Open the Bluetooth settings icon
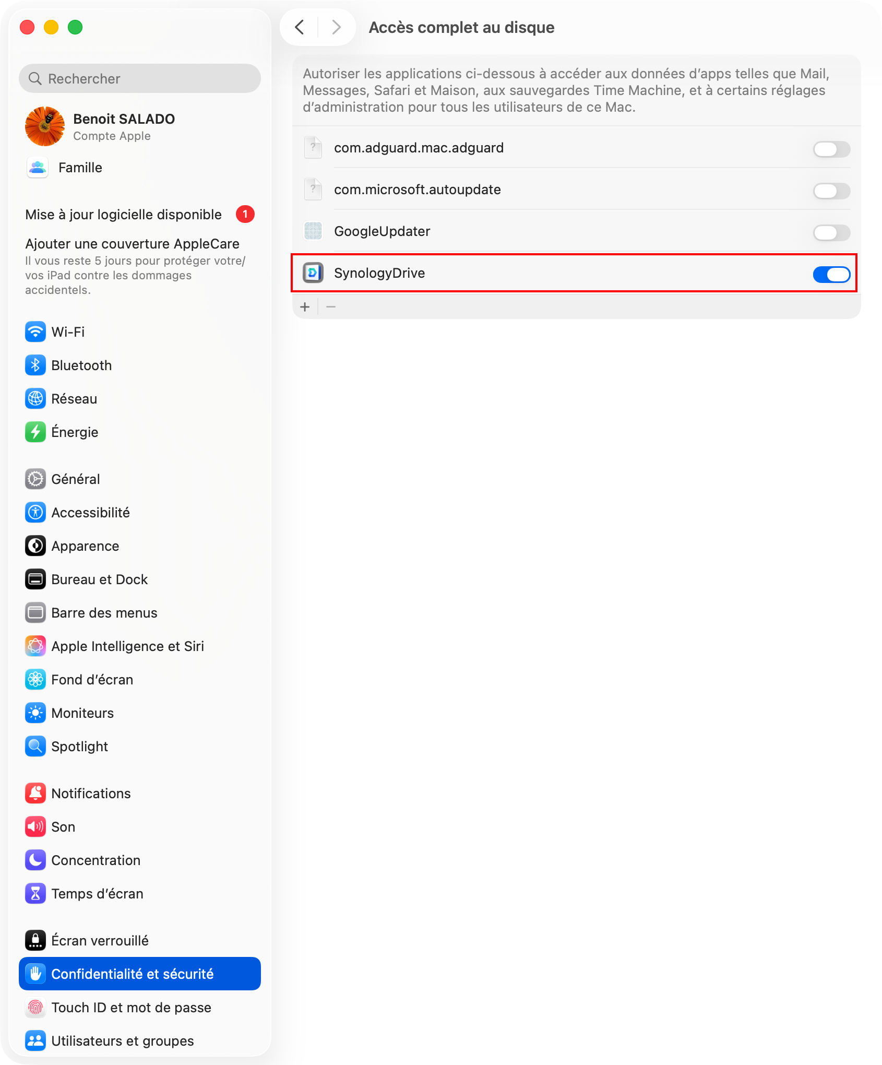This screenshot has height=1065, width=882. (35, 365)
